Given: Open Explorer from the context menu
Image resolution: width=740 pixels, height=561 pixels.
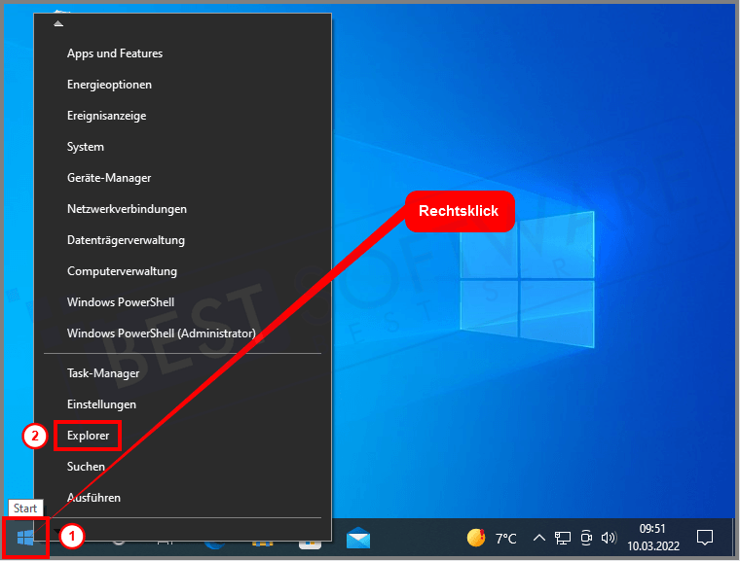Looking at the screenshot, I should [88, 436].
